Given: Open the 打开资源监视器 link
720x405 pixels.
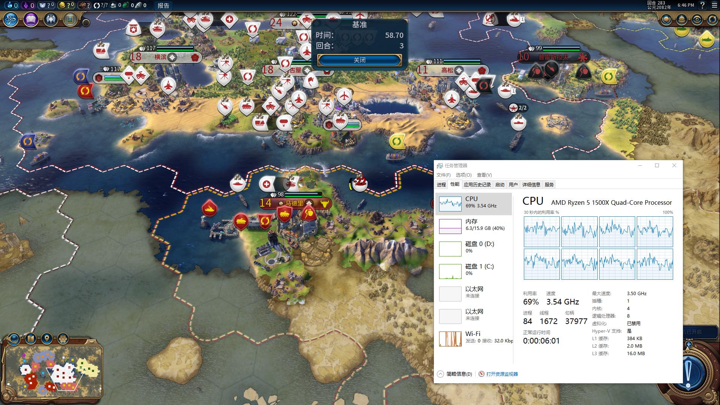Looking at the screenshot, I should (x=502, y=374).
